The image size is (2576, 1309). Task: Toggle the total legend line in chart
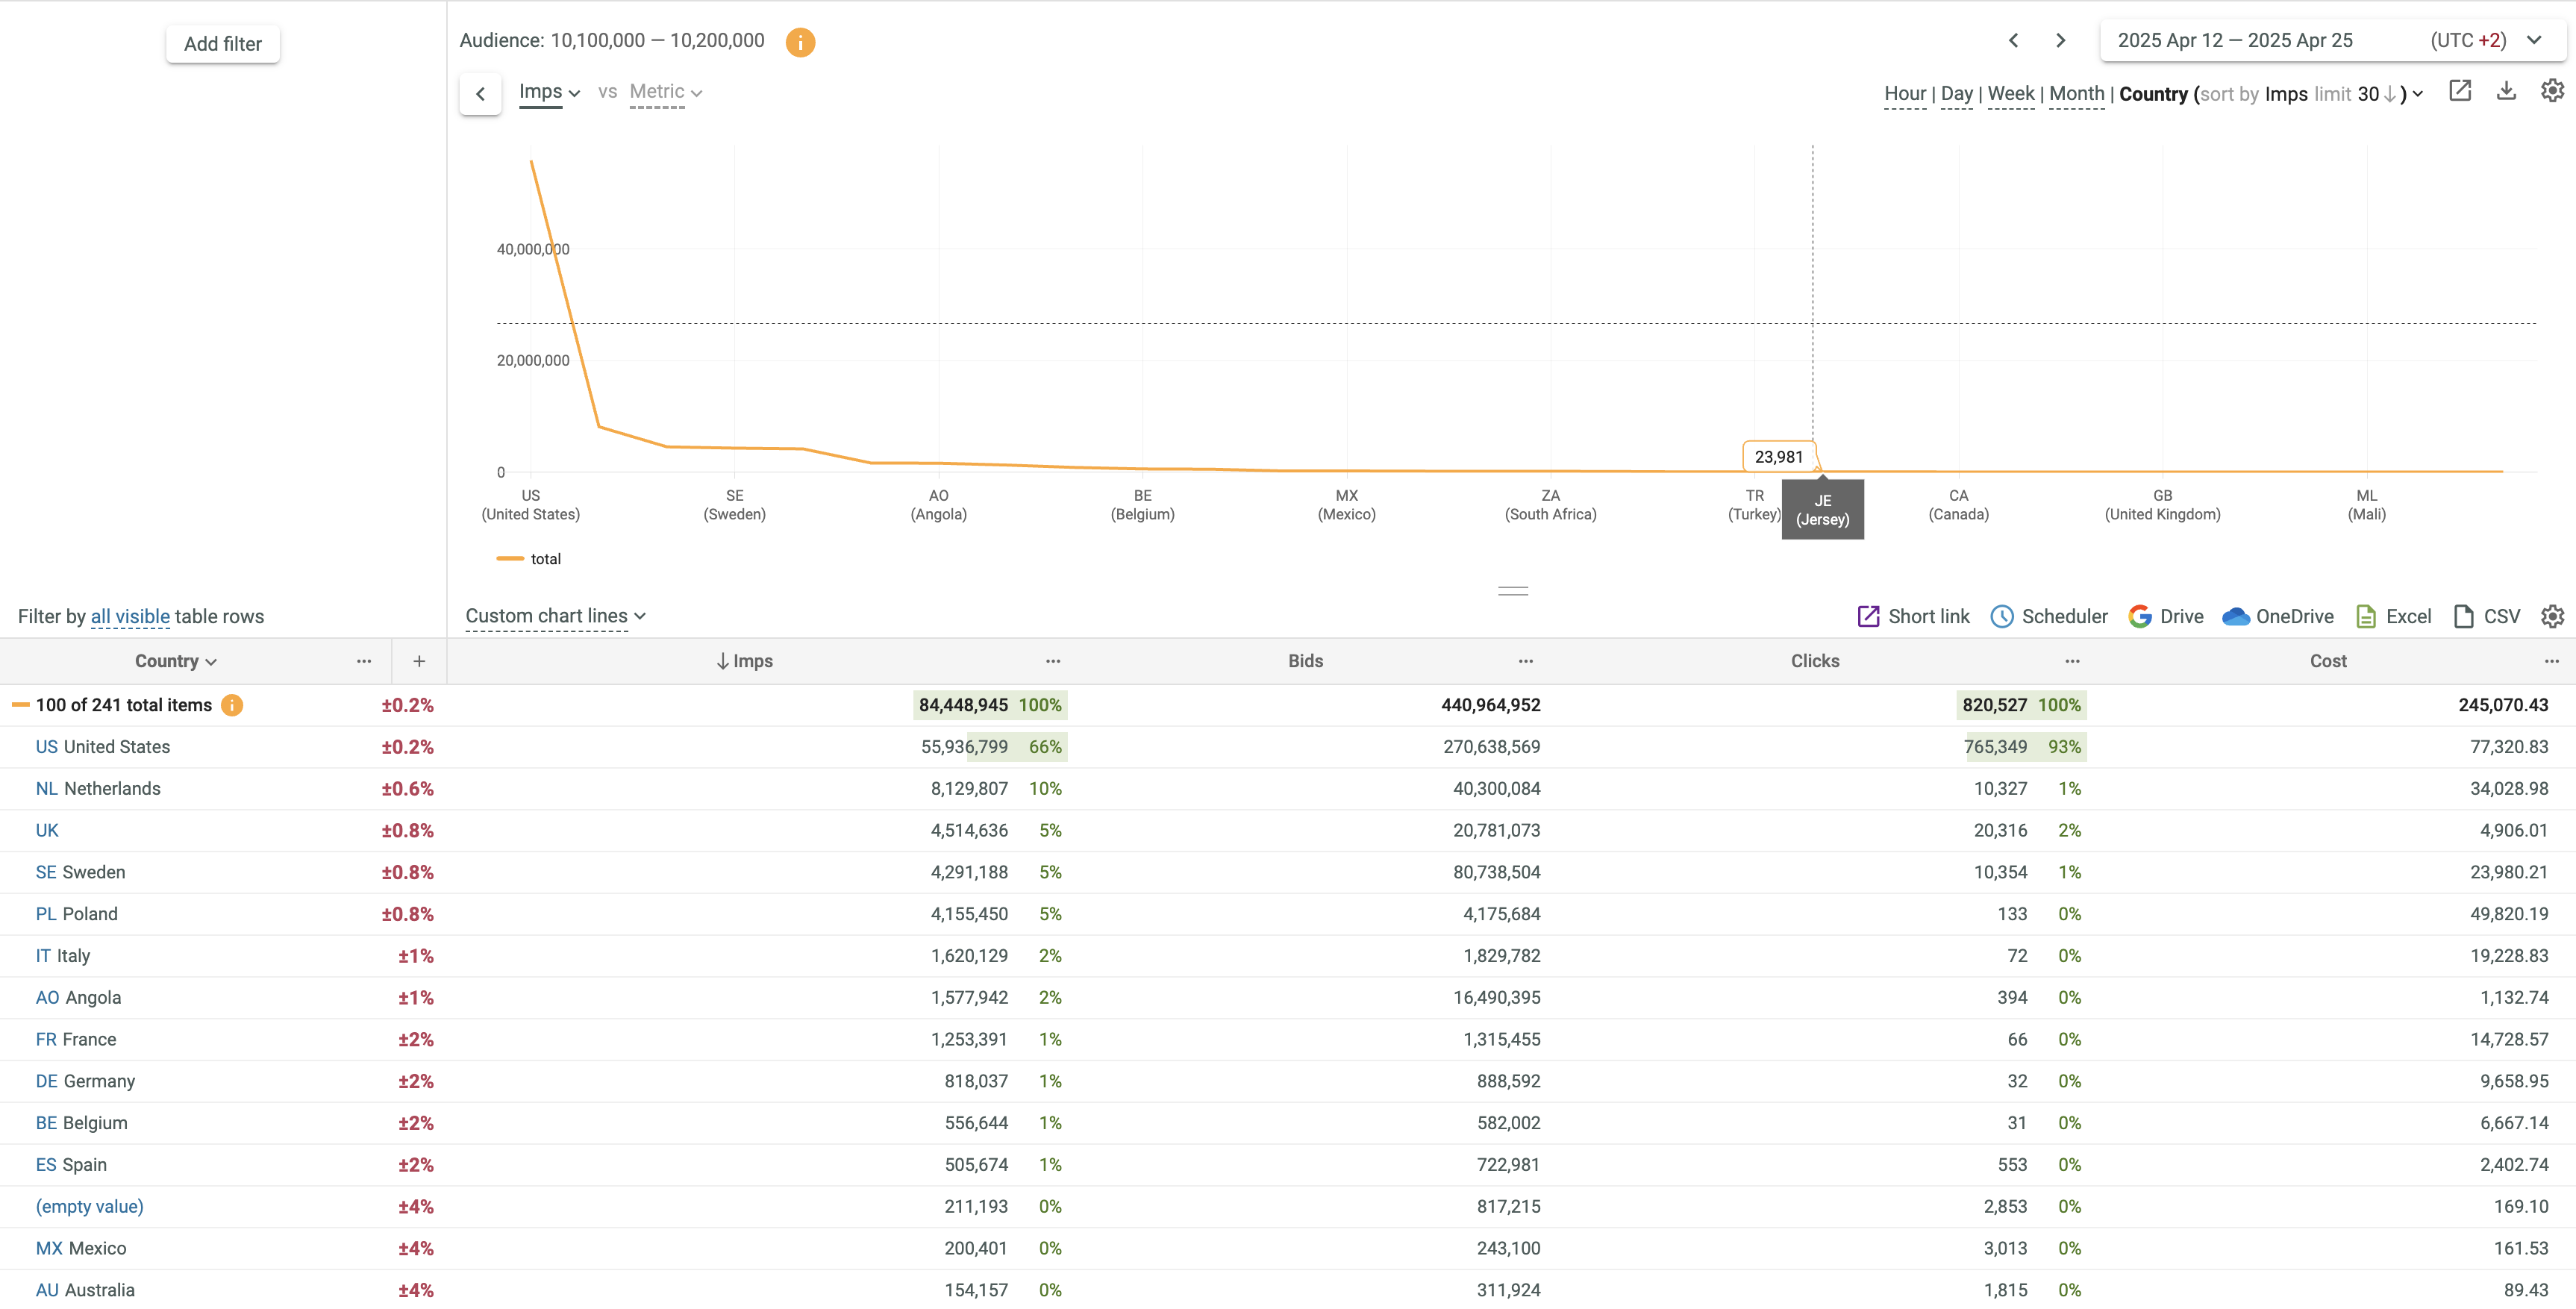point(529,559)
